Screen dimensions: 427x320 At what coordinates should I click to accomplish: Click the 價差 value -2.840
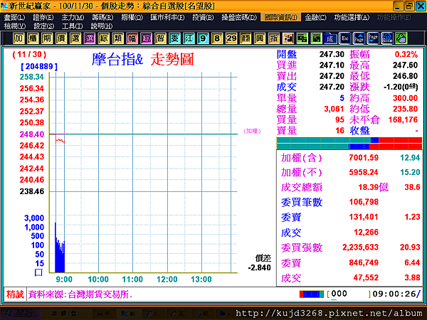pyautogui.click(x=259, y=267)
